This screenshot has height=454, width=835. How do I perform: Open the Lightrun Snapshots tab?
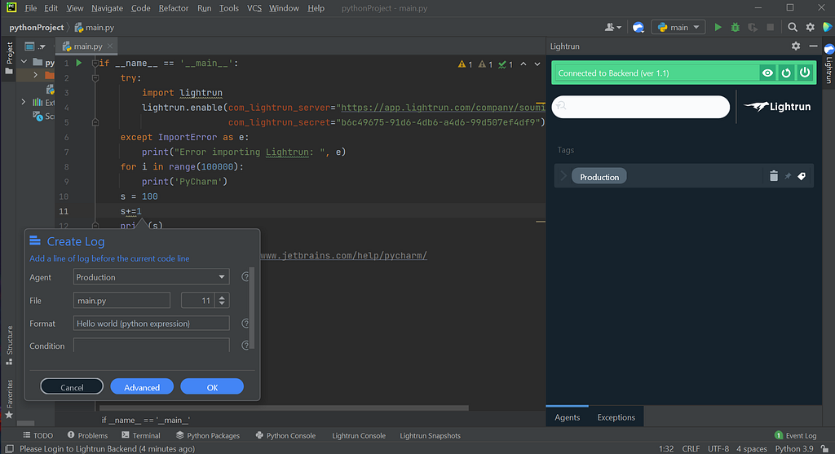[430, 435]
